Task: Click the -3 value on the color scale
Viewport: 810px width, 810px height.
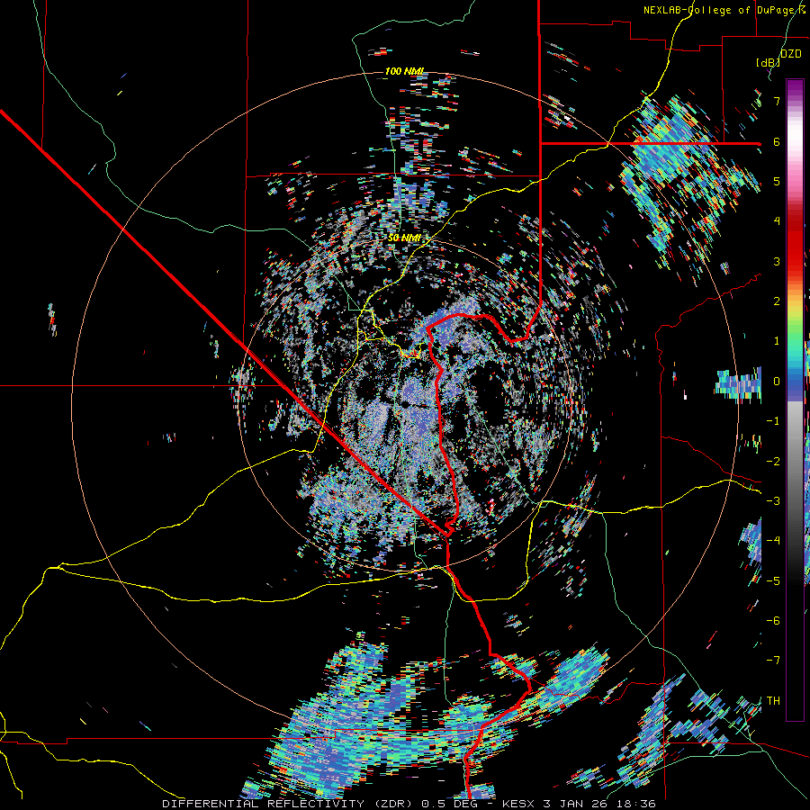Action: [773, 501]
